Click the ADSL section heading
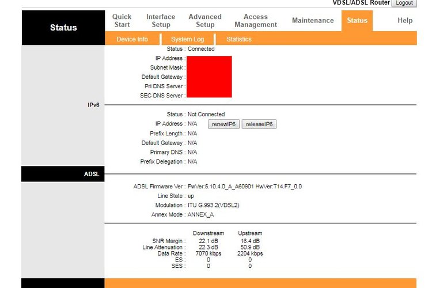Viewport: 432px width, 288px height. coord(92,174)
